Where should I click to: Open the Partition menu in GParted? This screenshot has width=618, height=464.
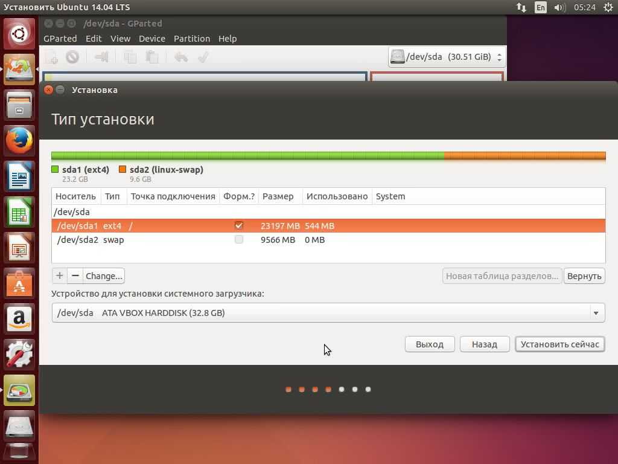191,38
